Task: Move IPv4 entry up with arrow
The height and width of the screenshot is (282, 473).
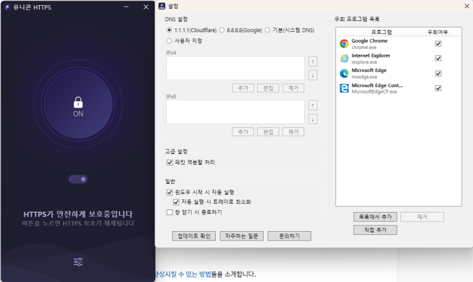Action: [313, 62]
